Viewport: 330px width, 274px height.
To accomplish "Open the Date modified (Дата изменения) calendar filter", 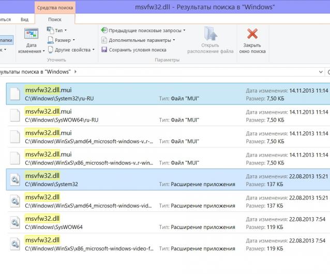I will 31,34.
